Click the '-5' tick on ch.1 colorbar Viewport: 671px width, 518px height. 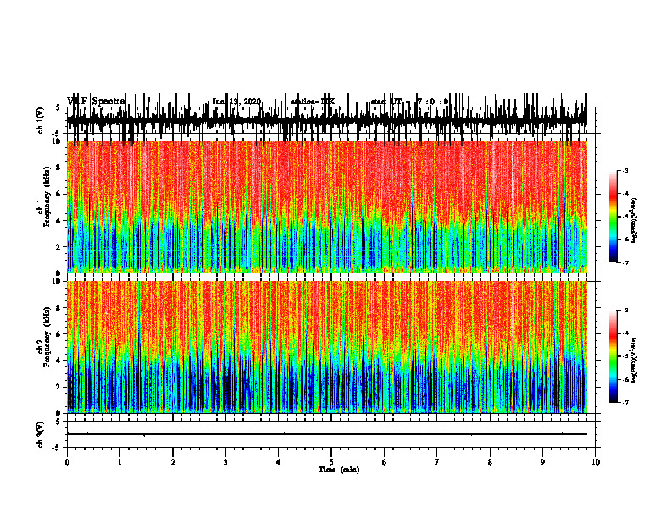625,217
